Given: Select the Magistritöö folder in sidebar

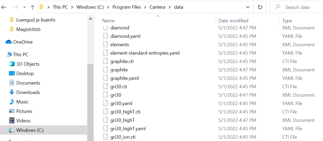Looking at the screenshot, I should tap(28, 29).
